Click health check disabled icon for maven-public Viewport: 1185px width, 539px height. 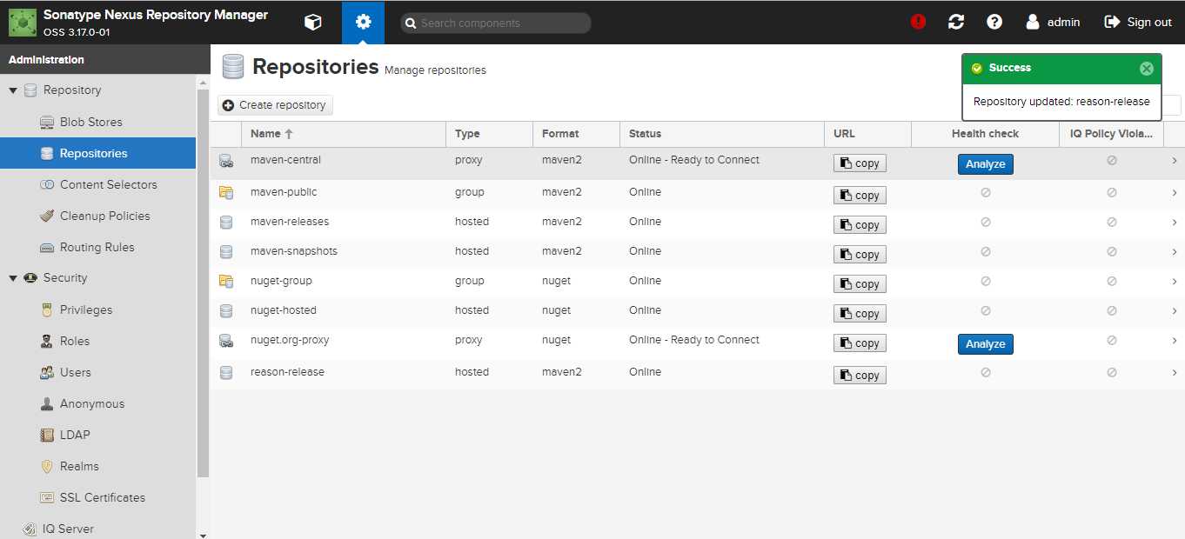pos(986,193)
